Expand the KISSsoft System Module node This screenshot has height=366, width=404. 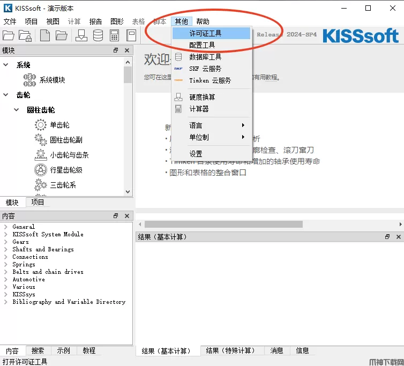[6, 234]
